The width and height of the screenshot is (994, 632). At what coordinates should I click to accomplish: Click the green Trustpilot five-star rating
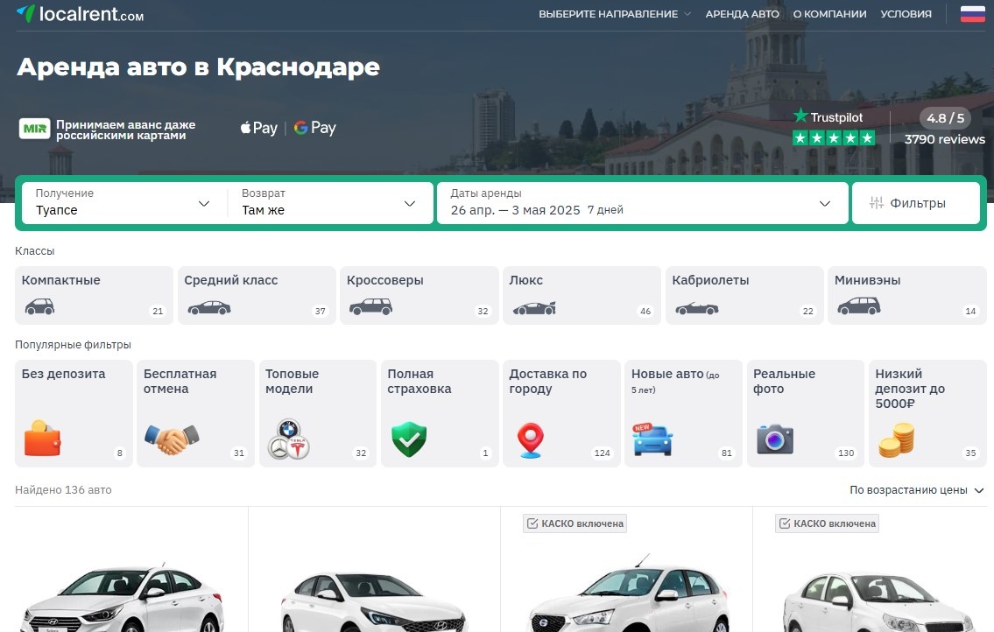[x=834, y=137]
